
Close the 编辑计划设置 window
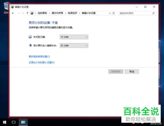tap(154, 7)
